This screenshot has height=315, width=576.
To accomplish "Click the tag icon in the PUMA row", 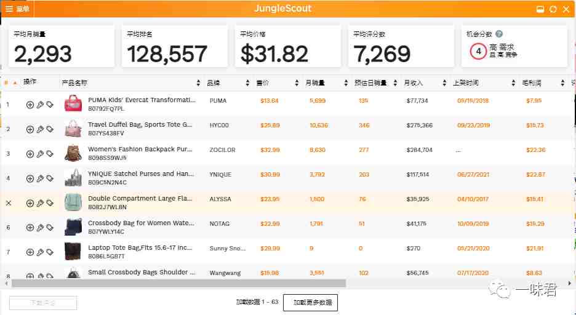I will pyautogui.click(x=50, y=105).
